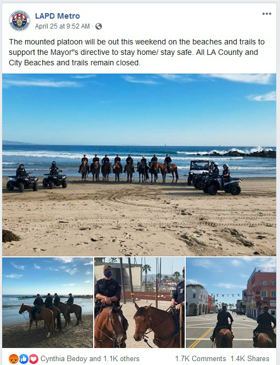
Task: Open the 1.7K Comments link
Action: pos(201,359)
